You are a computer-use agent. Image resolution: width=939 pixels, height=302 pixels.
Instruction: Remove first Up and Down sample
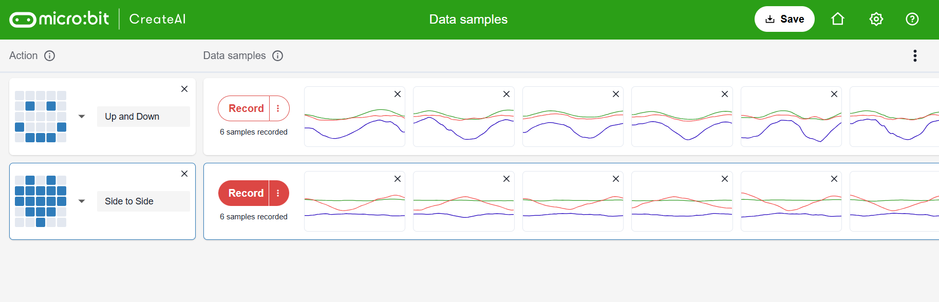coord(398,94)
